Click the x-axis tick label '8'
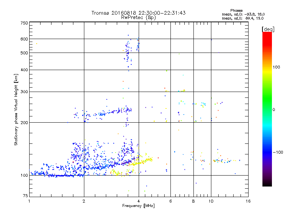Screen dimensions: 292x219 (x=193, y=201)
